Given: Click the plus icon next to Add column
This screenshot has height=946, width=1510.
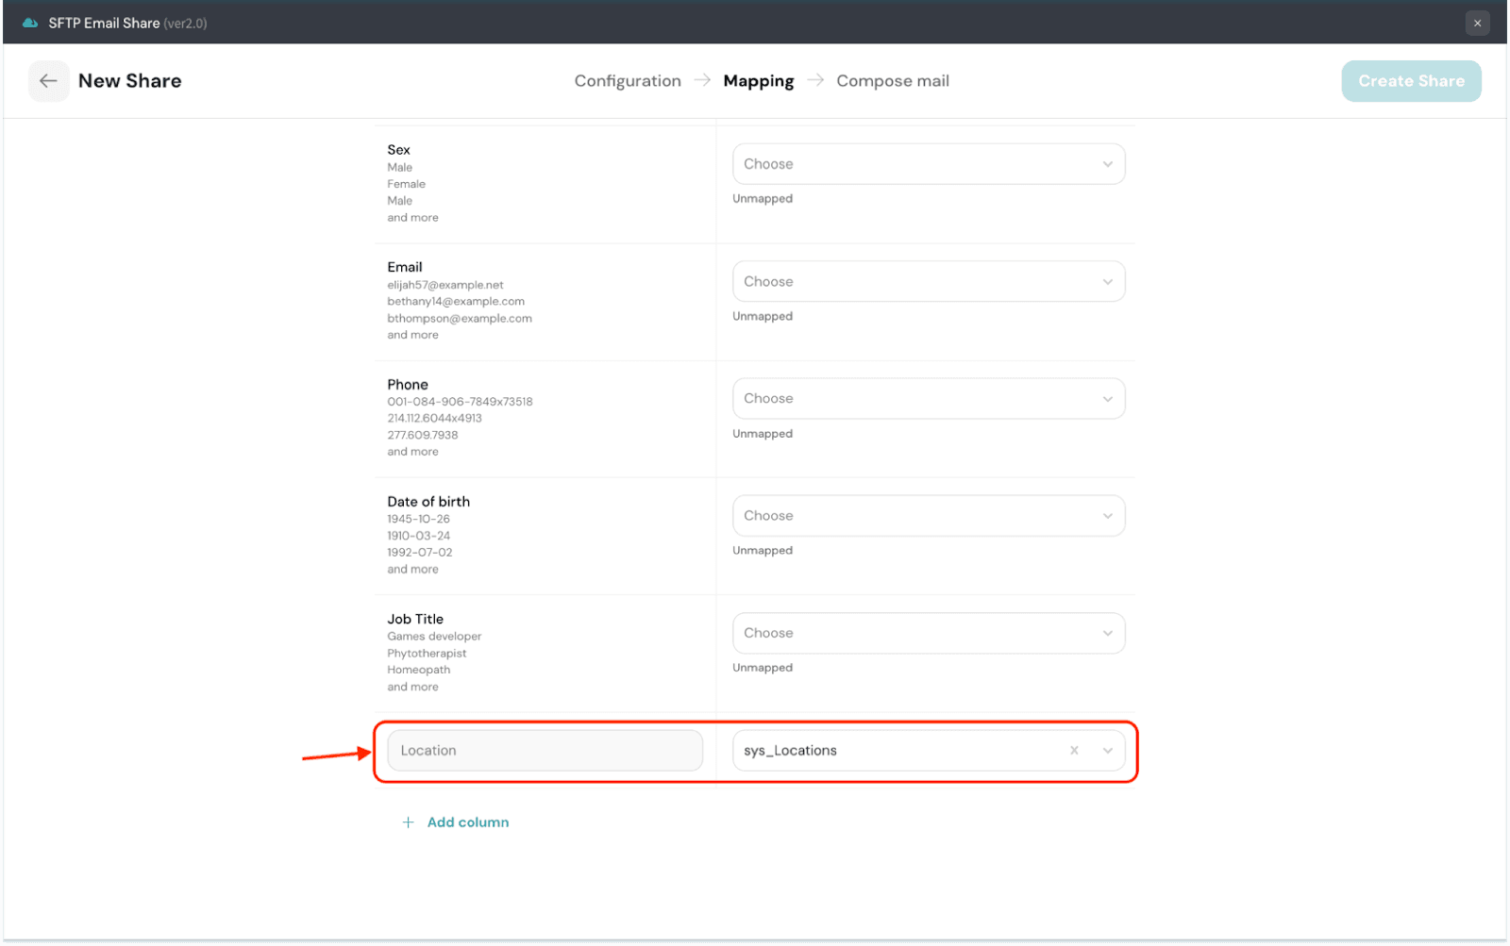Looking at the screenshot, I should click(x=408, y=822).
